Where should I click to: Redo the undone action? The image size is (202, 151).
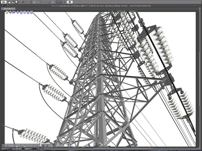27,2
